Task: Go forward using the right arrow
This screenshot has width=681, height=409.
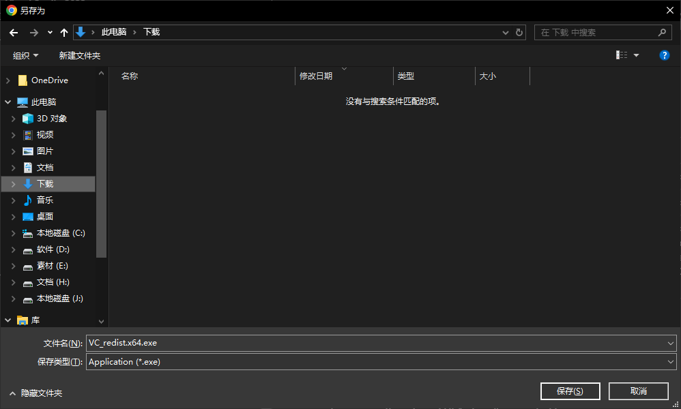Action: pos(34,33)
